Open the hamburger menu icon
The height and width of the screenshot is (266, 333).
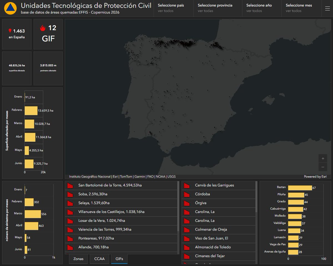327,9
